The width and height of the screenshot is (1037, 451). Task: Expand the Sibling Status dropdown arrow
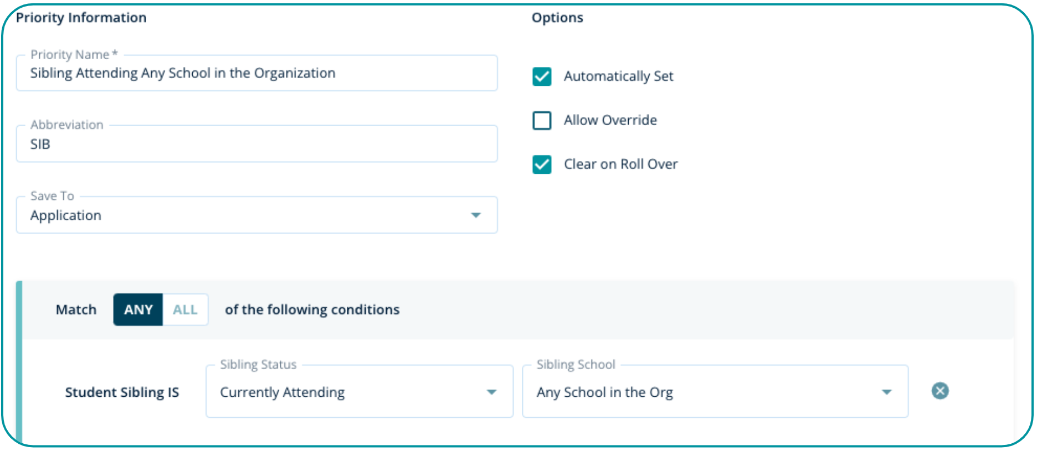tap(491, 392)
